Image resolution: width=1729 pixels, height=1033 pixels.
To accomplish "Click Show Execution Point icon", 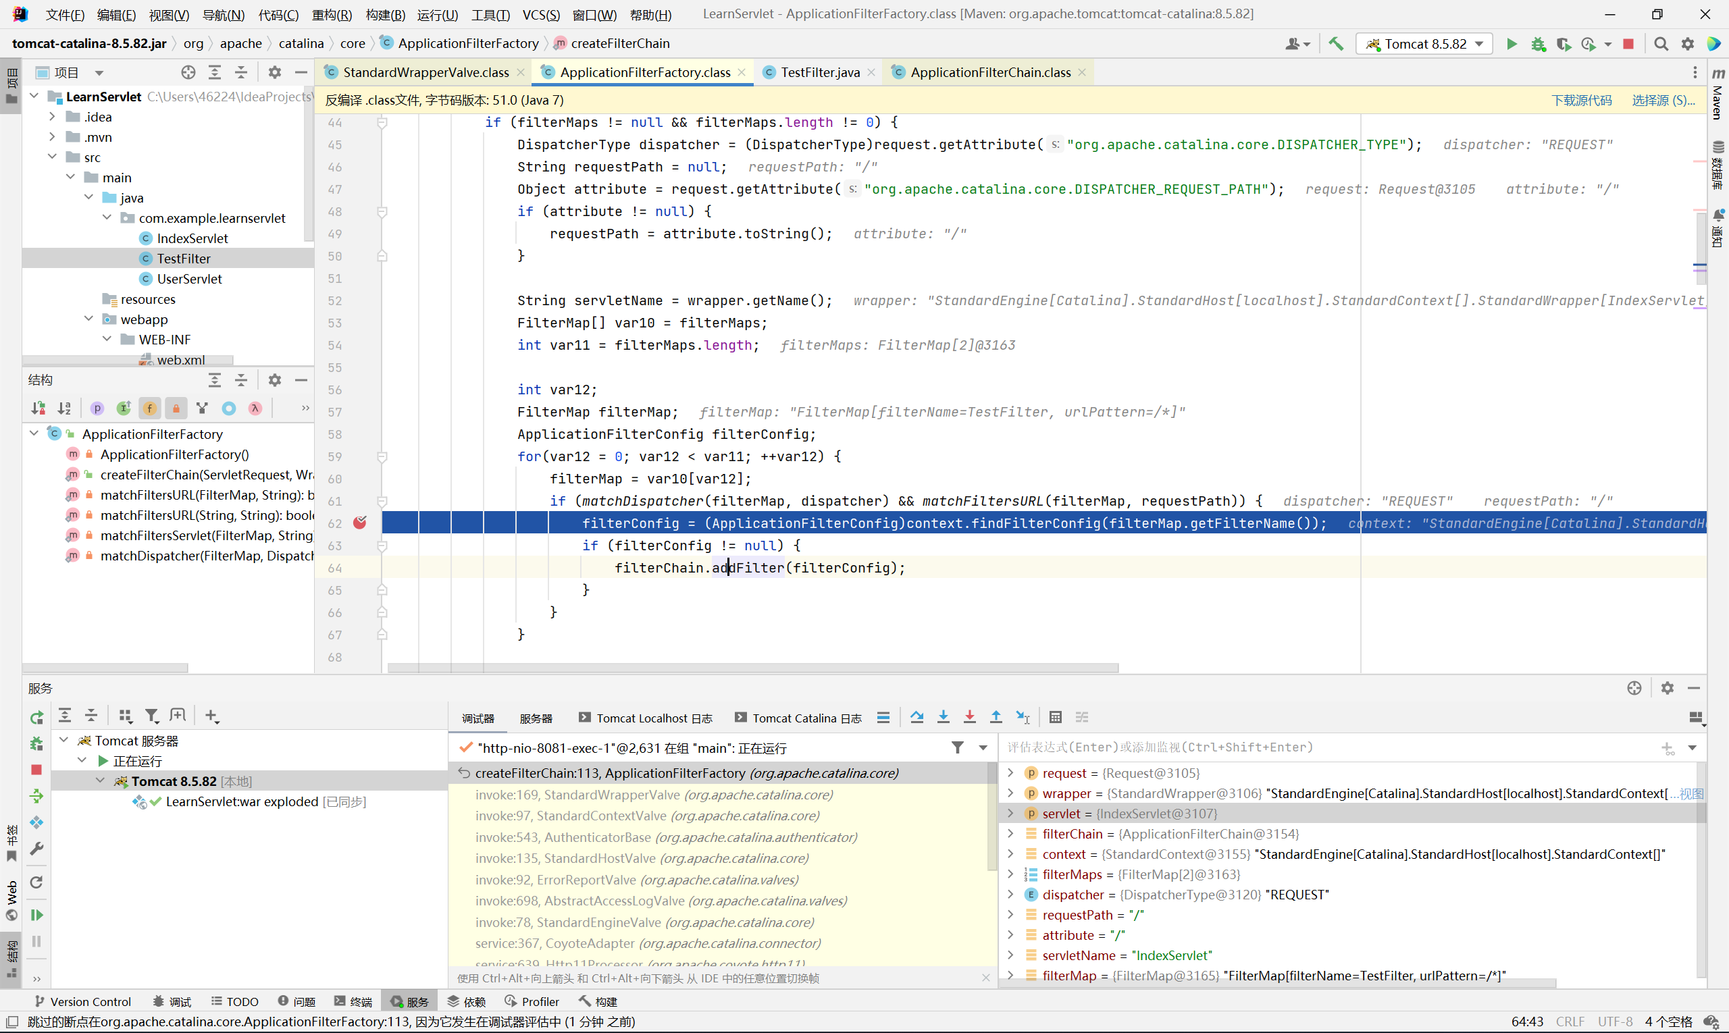I will (x=883, y=717).
